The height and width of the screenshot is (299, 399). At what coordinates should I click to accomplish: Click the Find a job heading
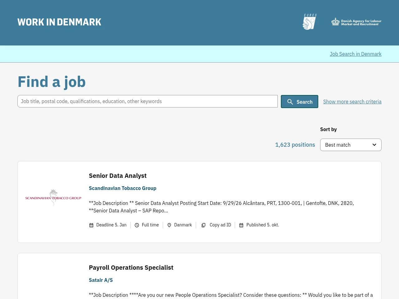(51, 82)
